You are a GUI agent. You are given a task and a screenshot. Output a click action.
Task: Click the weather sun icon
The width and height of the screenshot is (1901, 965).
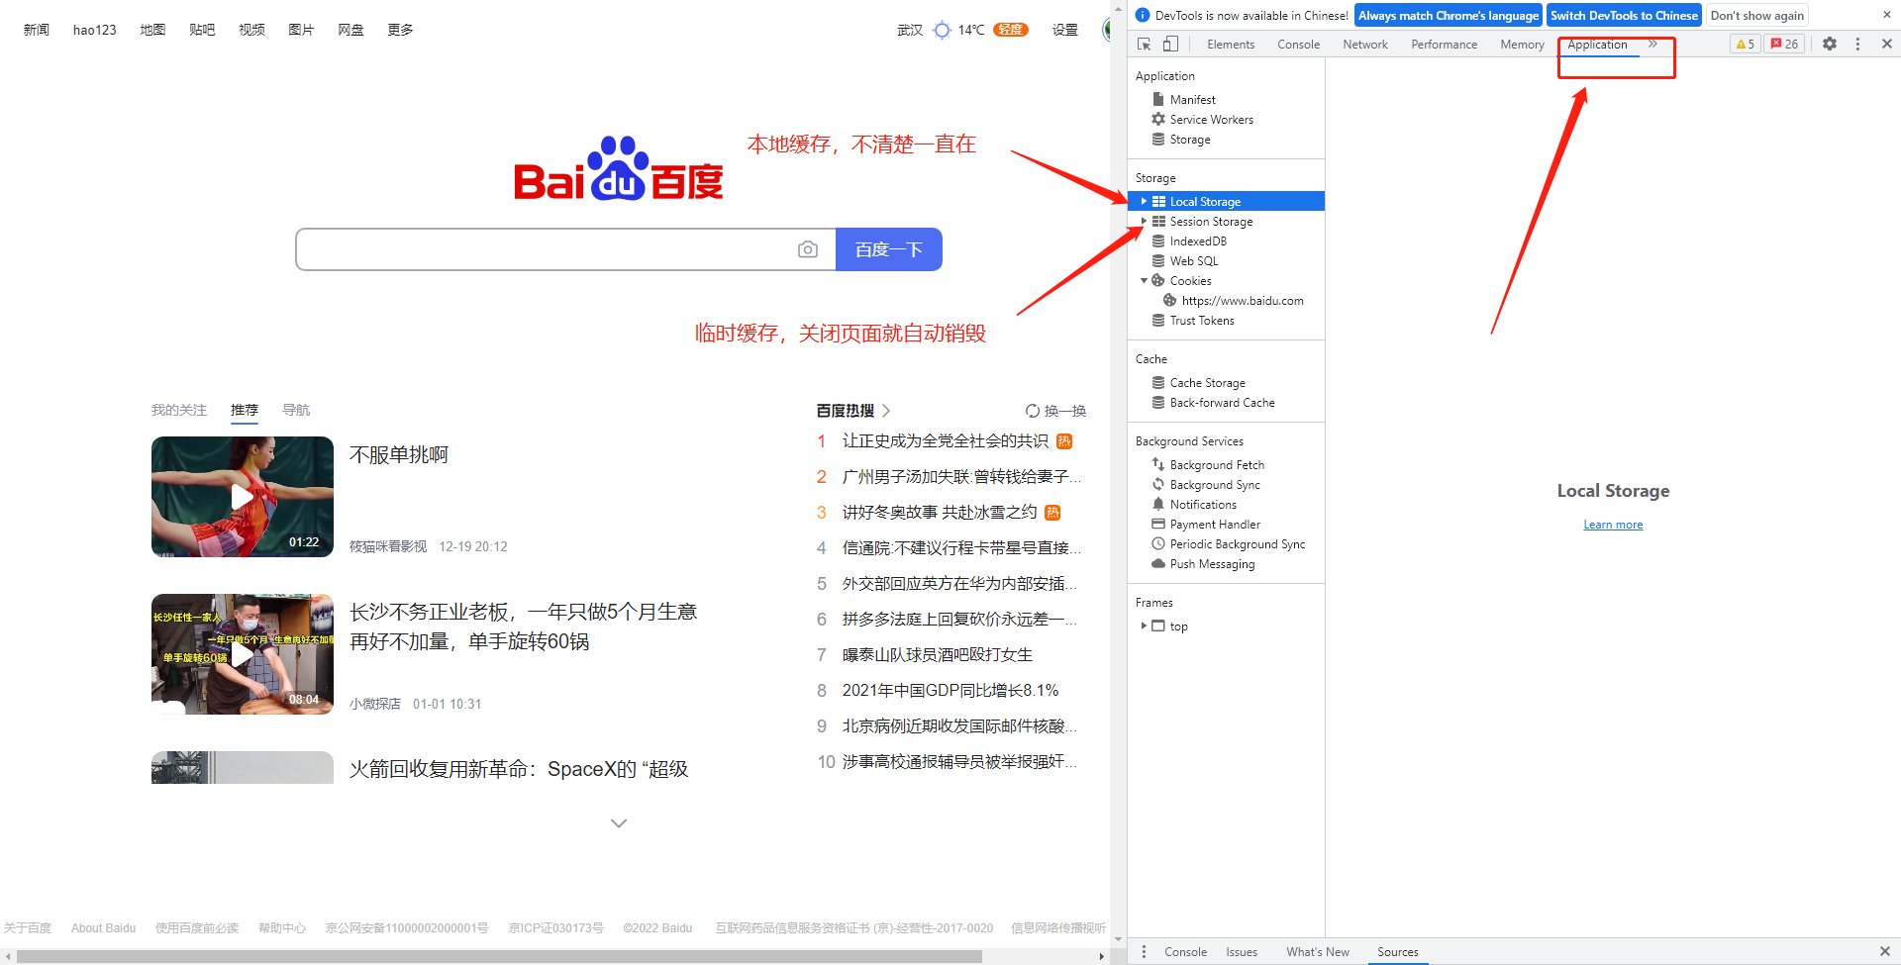click(942, 30)
